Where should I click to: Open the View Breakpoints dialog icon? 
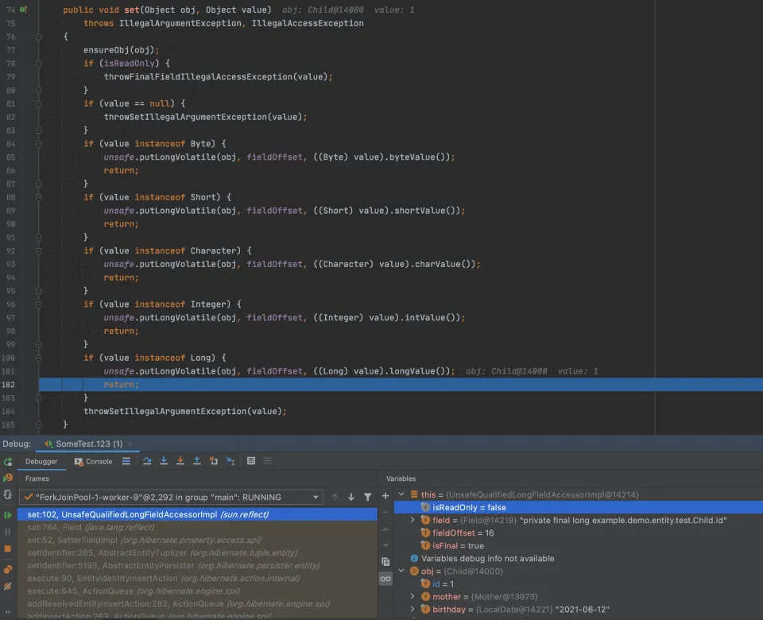click(x=8, y=569)
